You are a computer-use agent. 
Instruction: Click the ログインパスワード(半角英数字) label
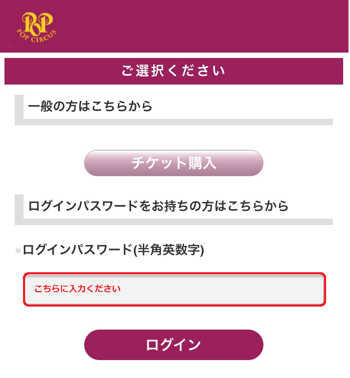pyautogui.click(x=113, y=250)
